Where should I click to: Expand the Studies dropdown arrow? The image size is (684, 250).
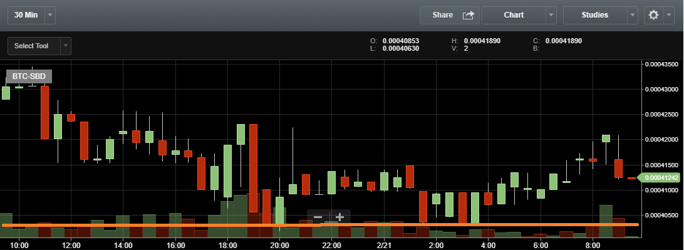(633, 15)
